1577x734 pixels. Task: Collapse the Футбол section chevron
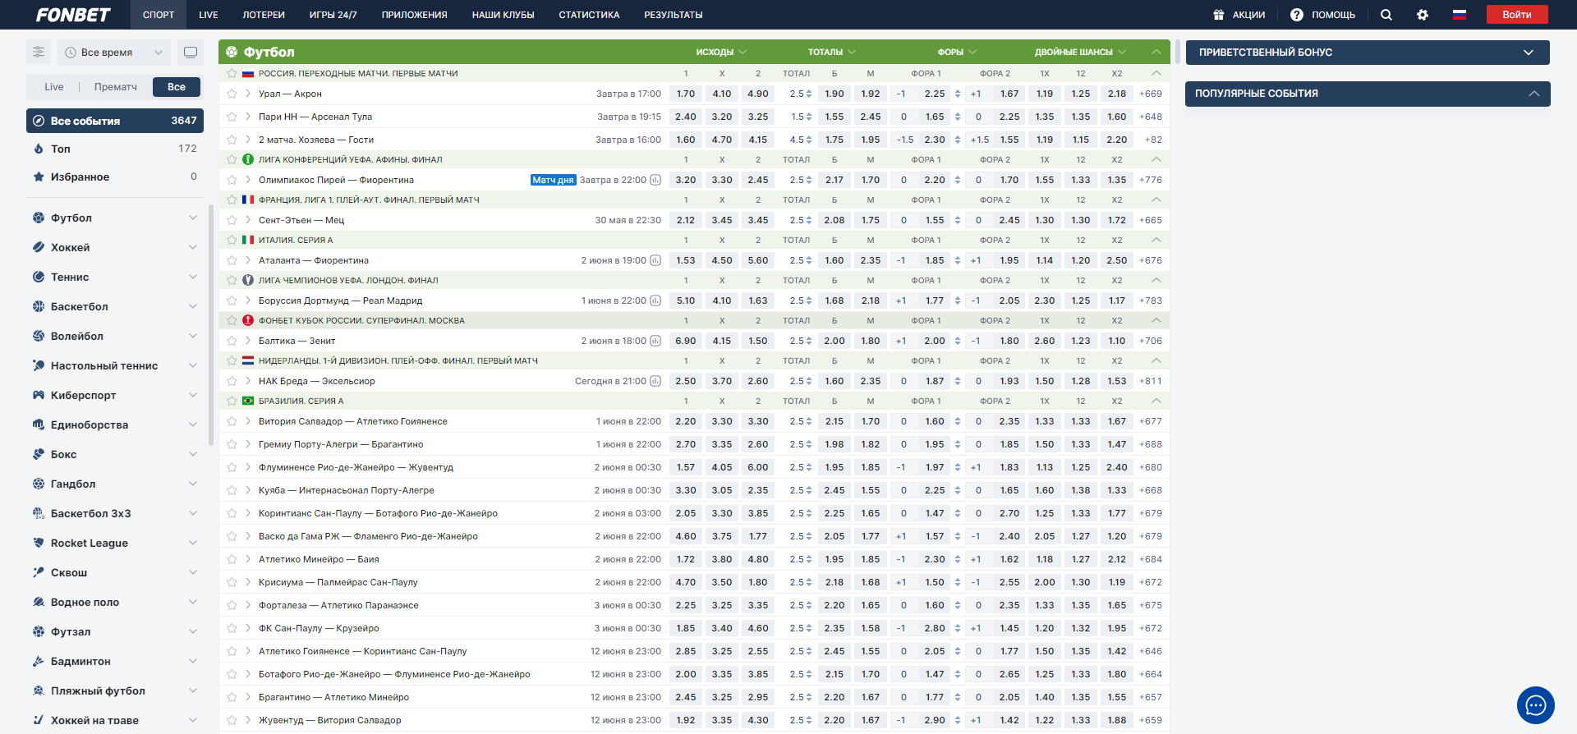click(x=1156, y=52)
